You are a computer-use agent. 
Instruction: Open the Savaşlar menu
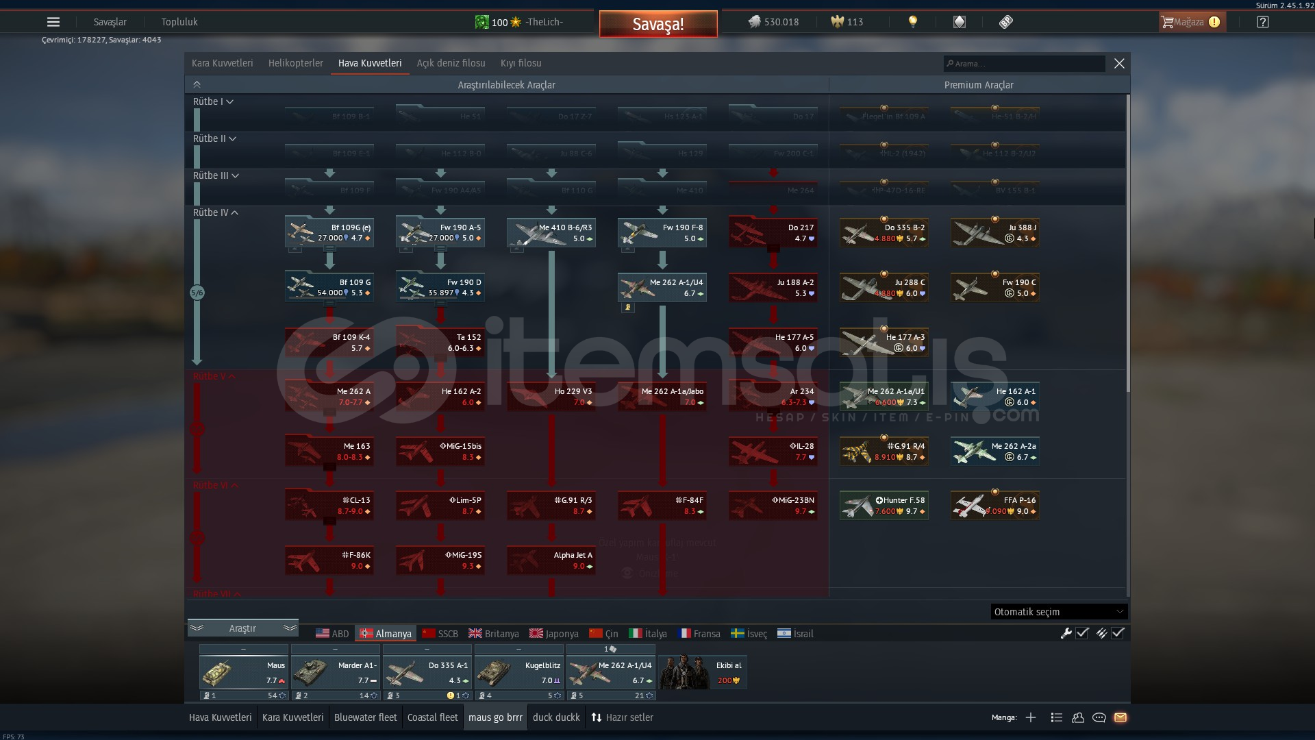click(110, 22)
